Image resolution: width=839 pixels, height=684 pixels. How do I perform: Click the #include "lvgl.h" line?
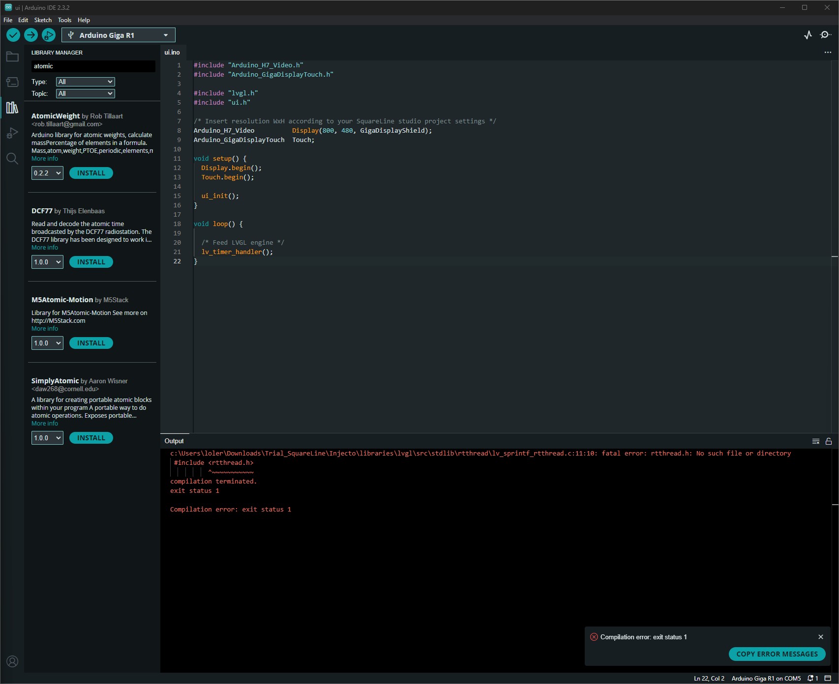tap(226, 93)
